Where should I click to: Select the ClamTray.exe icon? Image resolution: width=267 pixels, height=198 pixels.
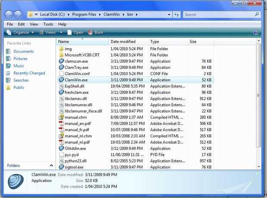[61, 67]
